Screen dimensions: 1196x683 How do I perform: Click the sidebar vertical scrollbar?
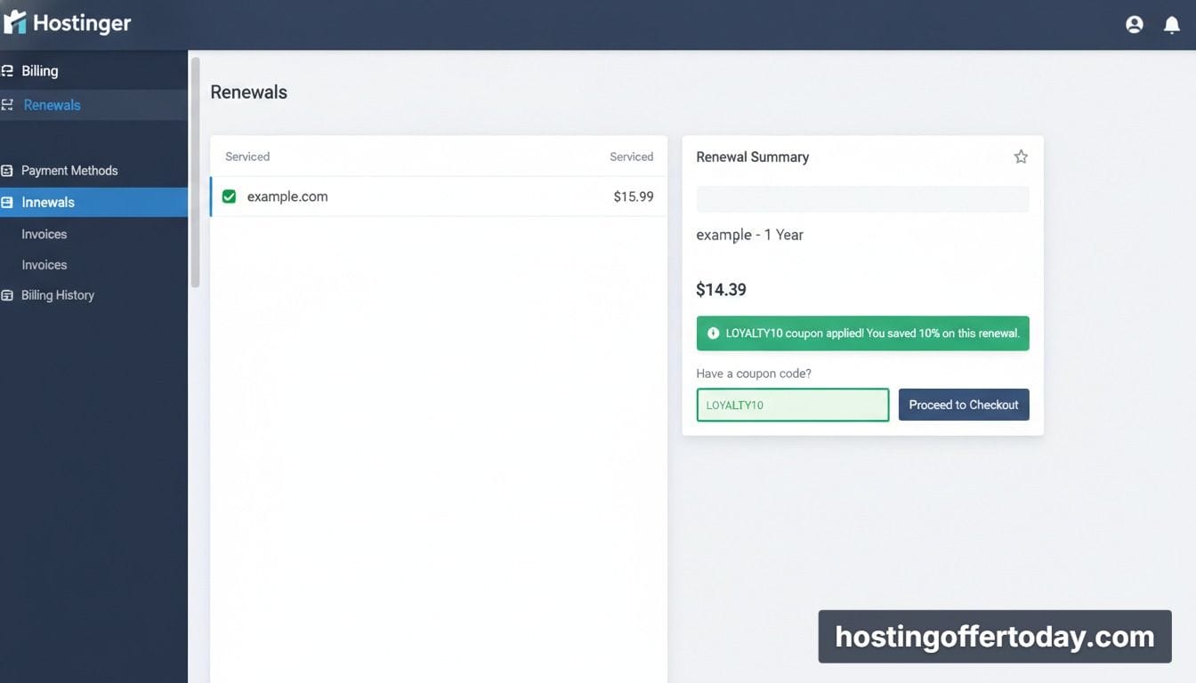(195, 173)
